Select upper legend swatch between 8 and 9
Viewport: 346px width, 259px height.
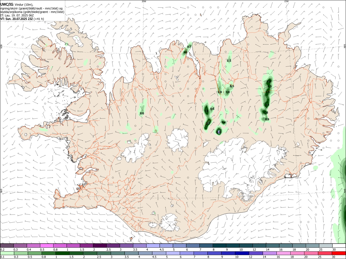219,246
